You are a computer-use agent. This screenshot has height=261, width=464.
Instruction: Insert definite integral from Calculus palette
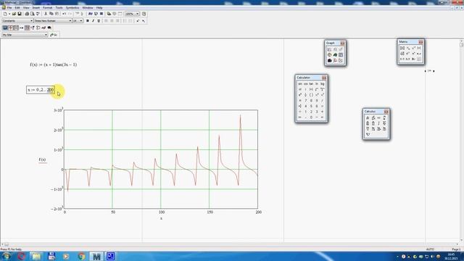(384, 117)
